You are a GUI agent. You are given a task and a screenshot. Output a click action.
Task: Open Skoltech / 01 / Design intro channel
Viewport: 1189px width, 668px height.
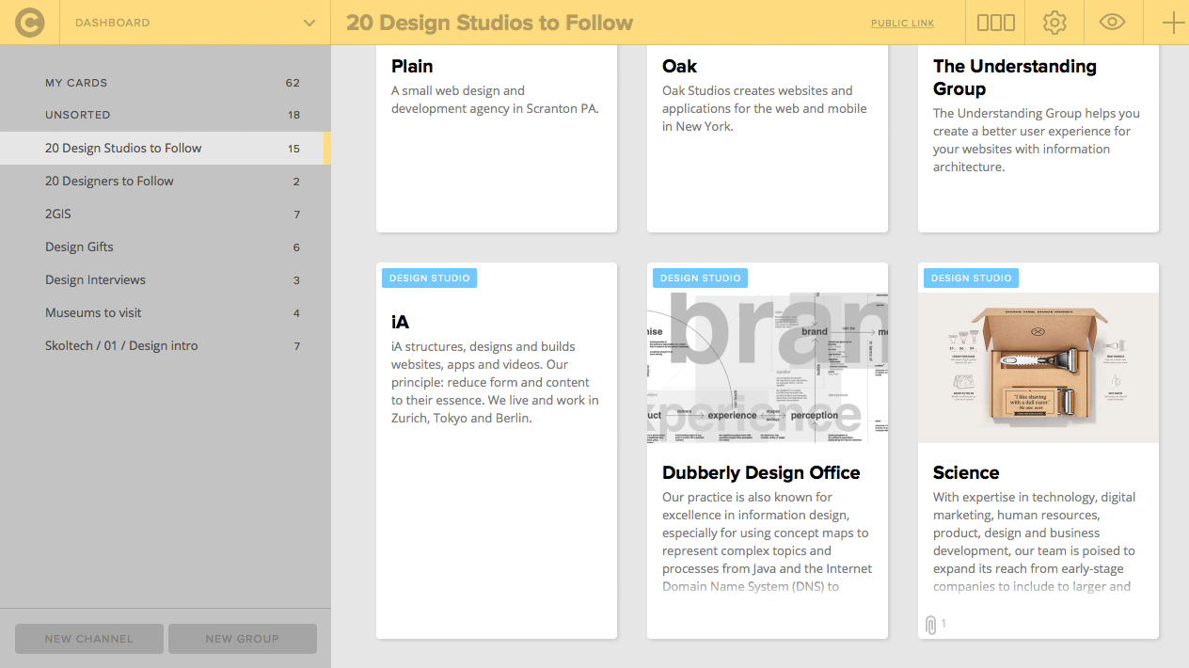[165, 345]
